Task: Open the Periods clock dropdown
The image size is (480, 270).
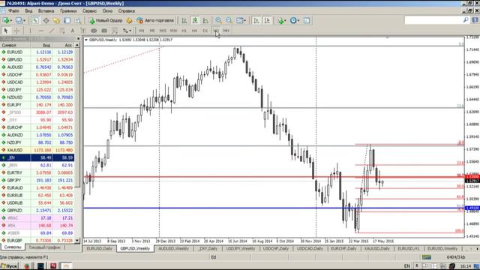Action: click(295, 20)
